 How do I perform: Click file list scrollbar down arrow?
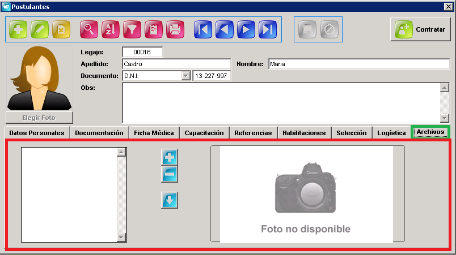[121, 237]
